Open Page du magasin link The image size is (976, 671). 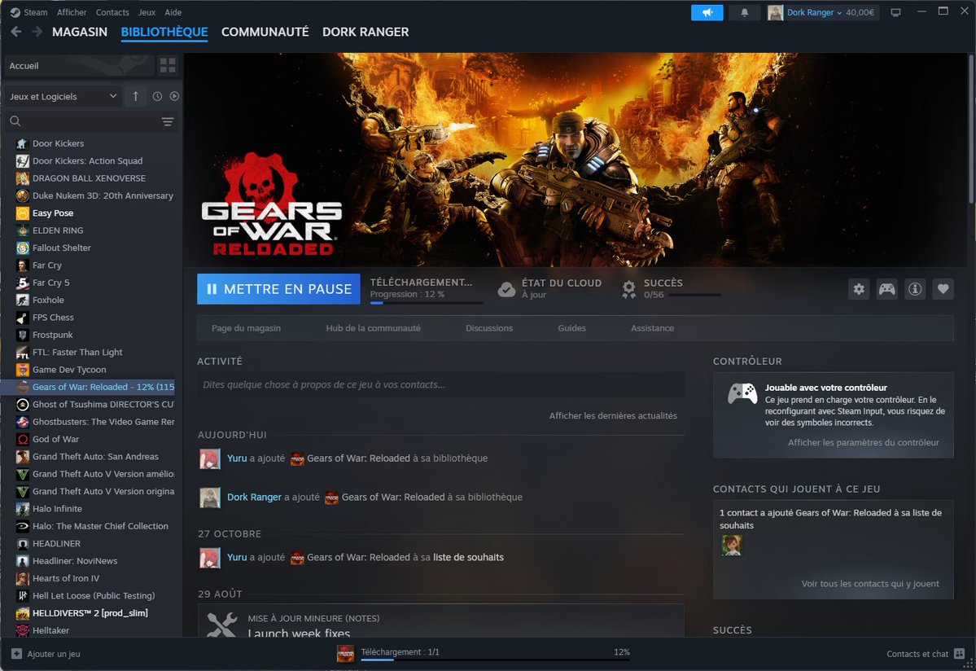(x=246, y=328)
